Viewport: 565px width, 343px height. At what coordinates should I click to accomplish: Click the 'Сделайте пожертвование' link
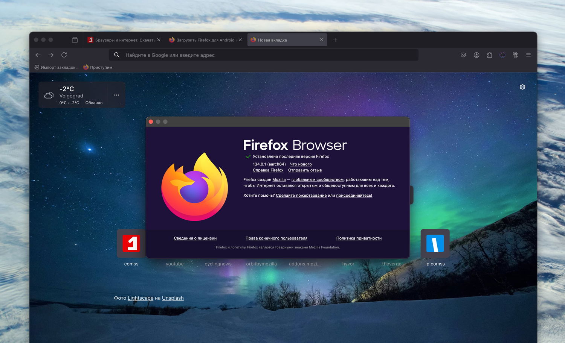(x=301, y=196)
